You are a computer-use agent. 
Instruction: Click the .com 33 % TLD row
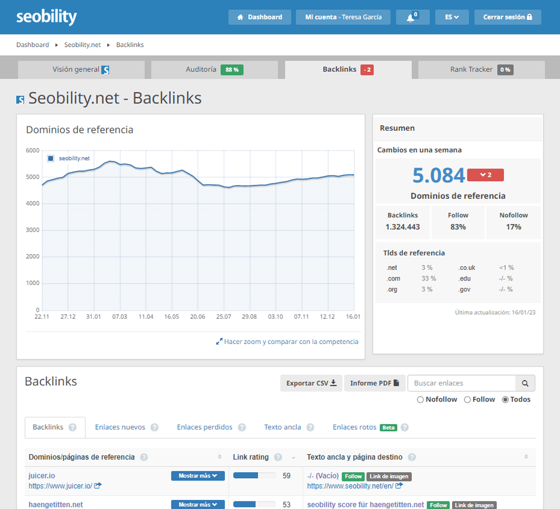click(x=411, y=278)
